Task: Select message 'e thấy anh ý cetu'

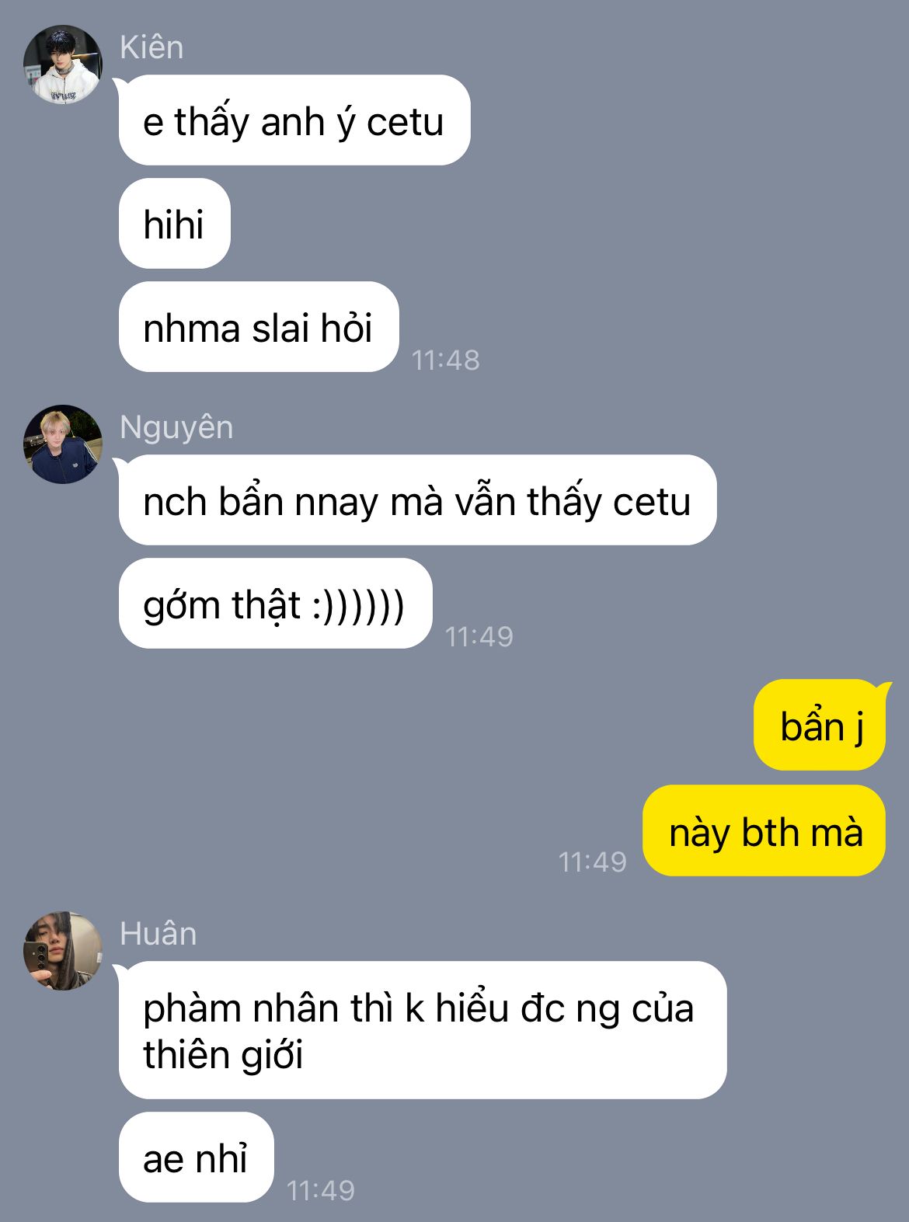Action: pyautogui.click(x=294, y=120)
